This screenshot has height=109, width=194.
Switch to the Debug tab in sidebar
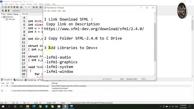16,14
